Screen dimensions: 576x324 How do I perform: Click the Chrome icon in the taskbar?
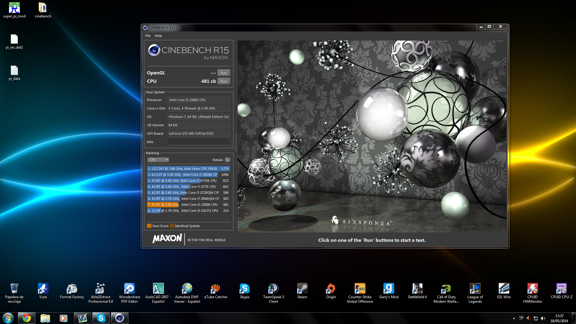coord(26,318)
